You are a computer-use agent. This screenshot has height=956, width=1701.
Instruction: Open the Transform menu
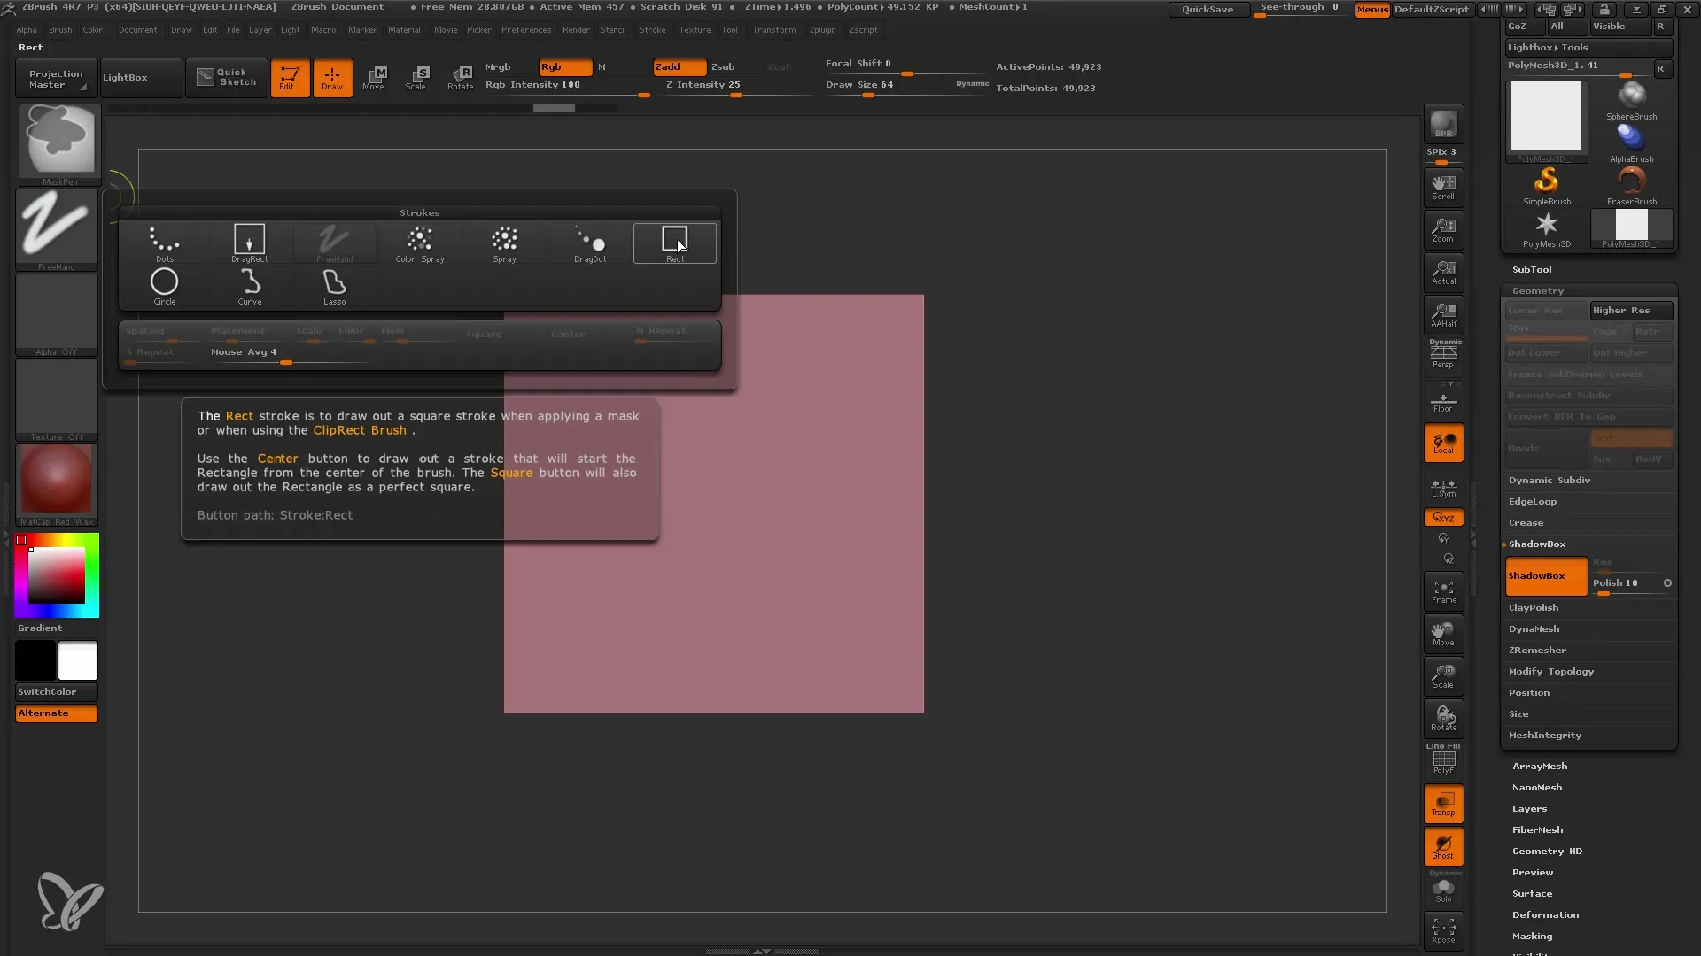pyautogui.click(x=773, y=30)
